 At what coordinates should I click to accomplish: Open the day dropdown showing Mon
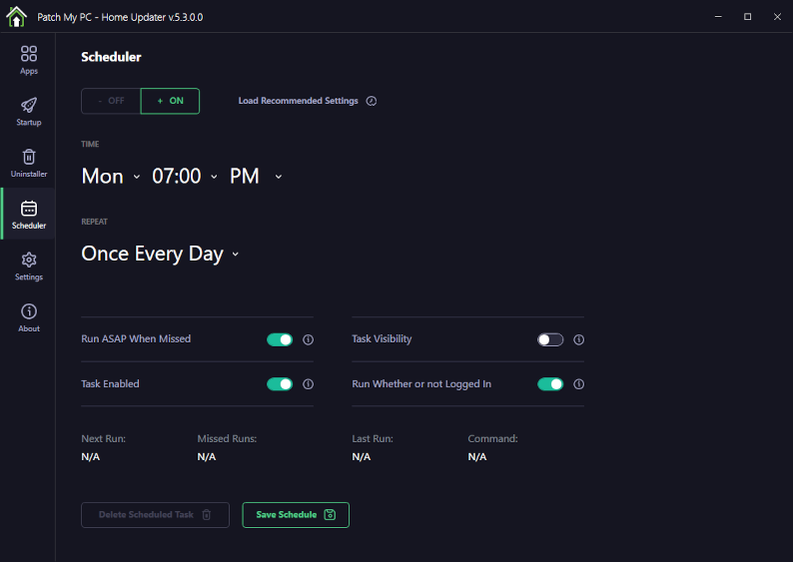coord(111,177)
